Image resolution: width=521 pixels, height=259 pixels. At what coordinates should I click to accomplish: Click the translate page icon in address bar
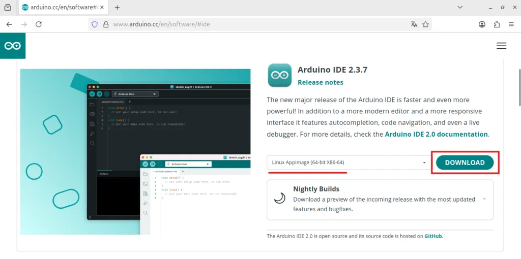[x=414, y=24]
